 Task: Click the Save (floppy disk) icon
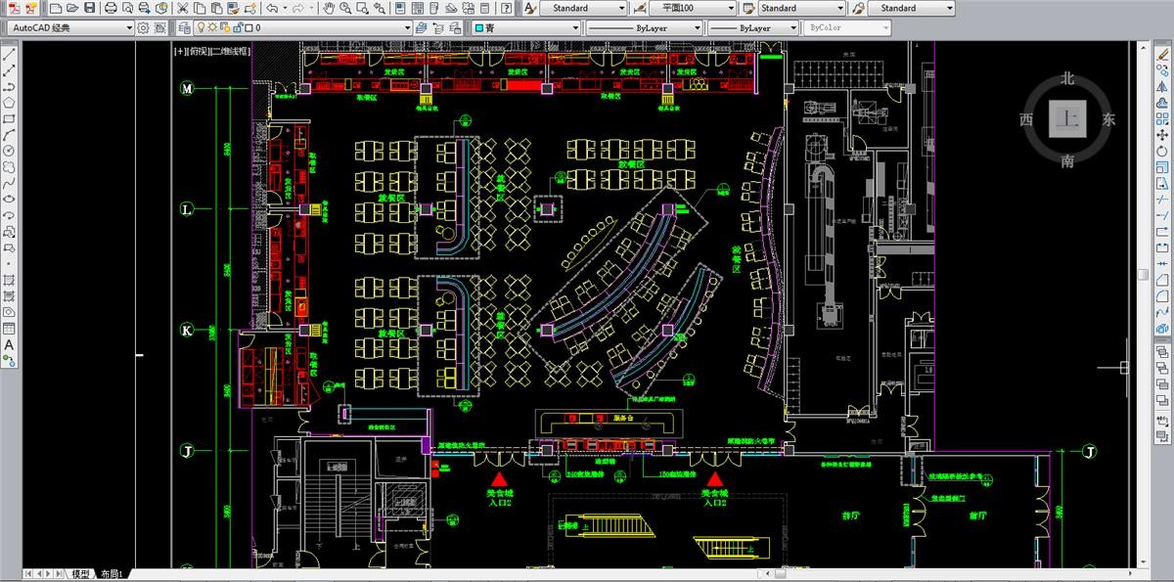pos(89,8)
